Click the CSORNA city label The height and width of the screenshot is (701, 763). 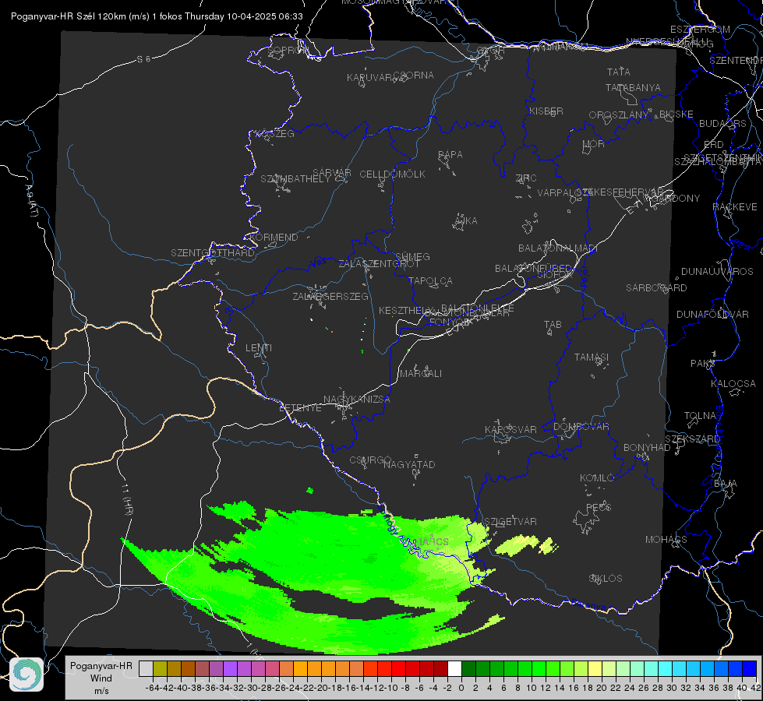pyautogui.click(x=414, y=76)
